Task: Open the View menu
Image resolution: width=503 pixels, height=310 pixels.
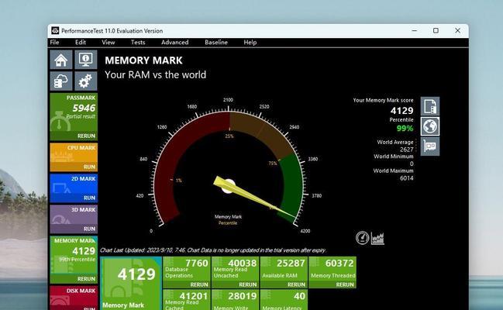Action: coord(109,43)
